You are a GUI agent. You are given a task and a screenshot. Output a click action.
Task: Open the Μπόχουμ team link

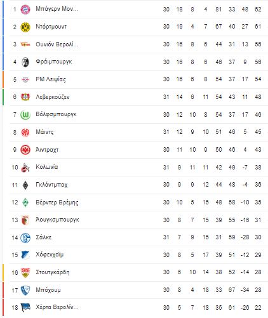(48, 290)
